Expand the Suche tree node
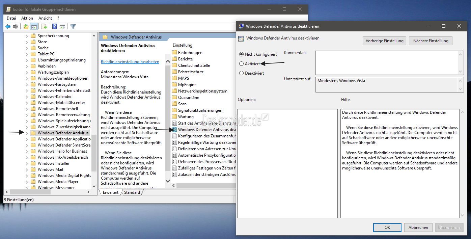The width and height of the screenshot is (471, 239). pos(27,48)
